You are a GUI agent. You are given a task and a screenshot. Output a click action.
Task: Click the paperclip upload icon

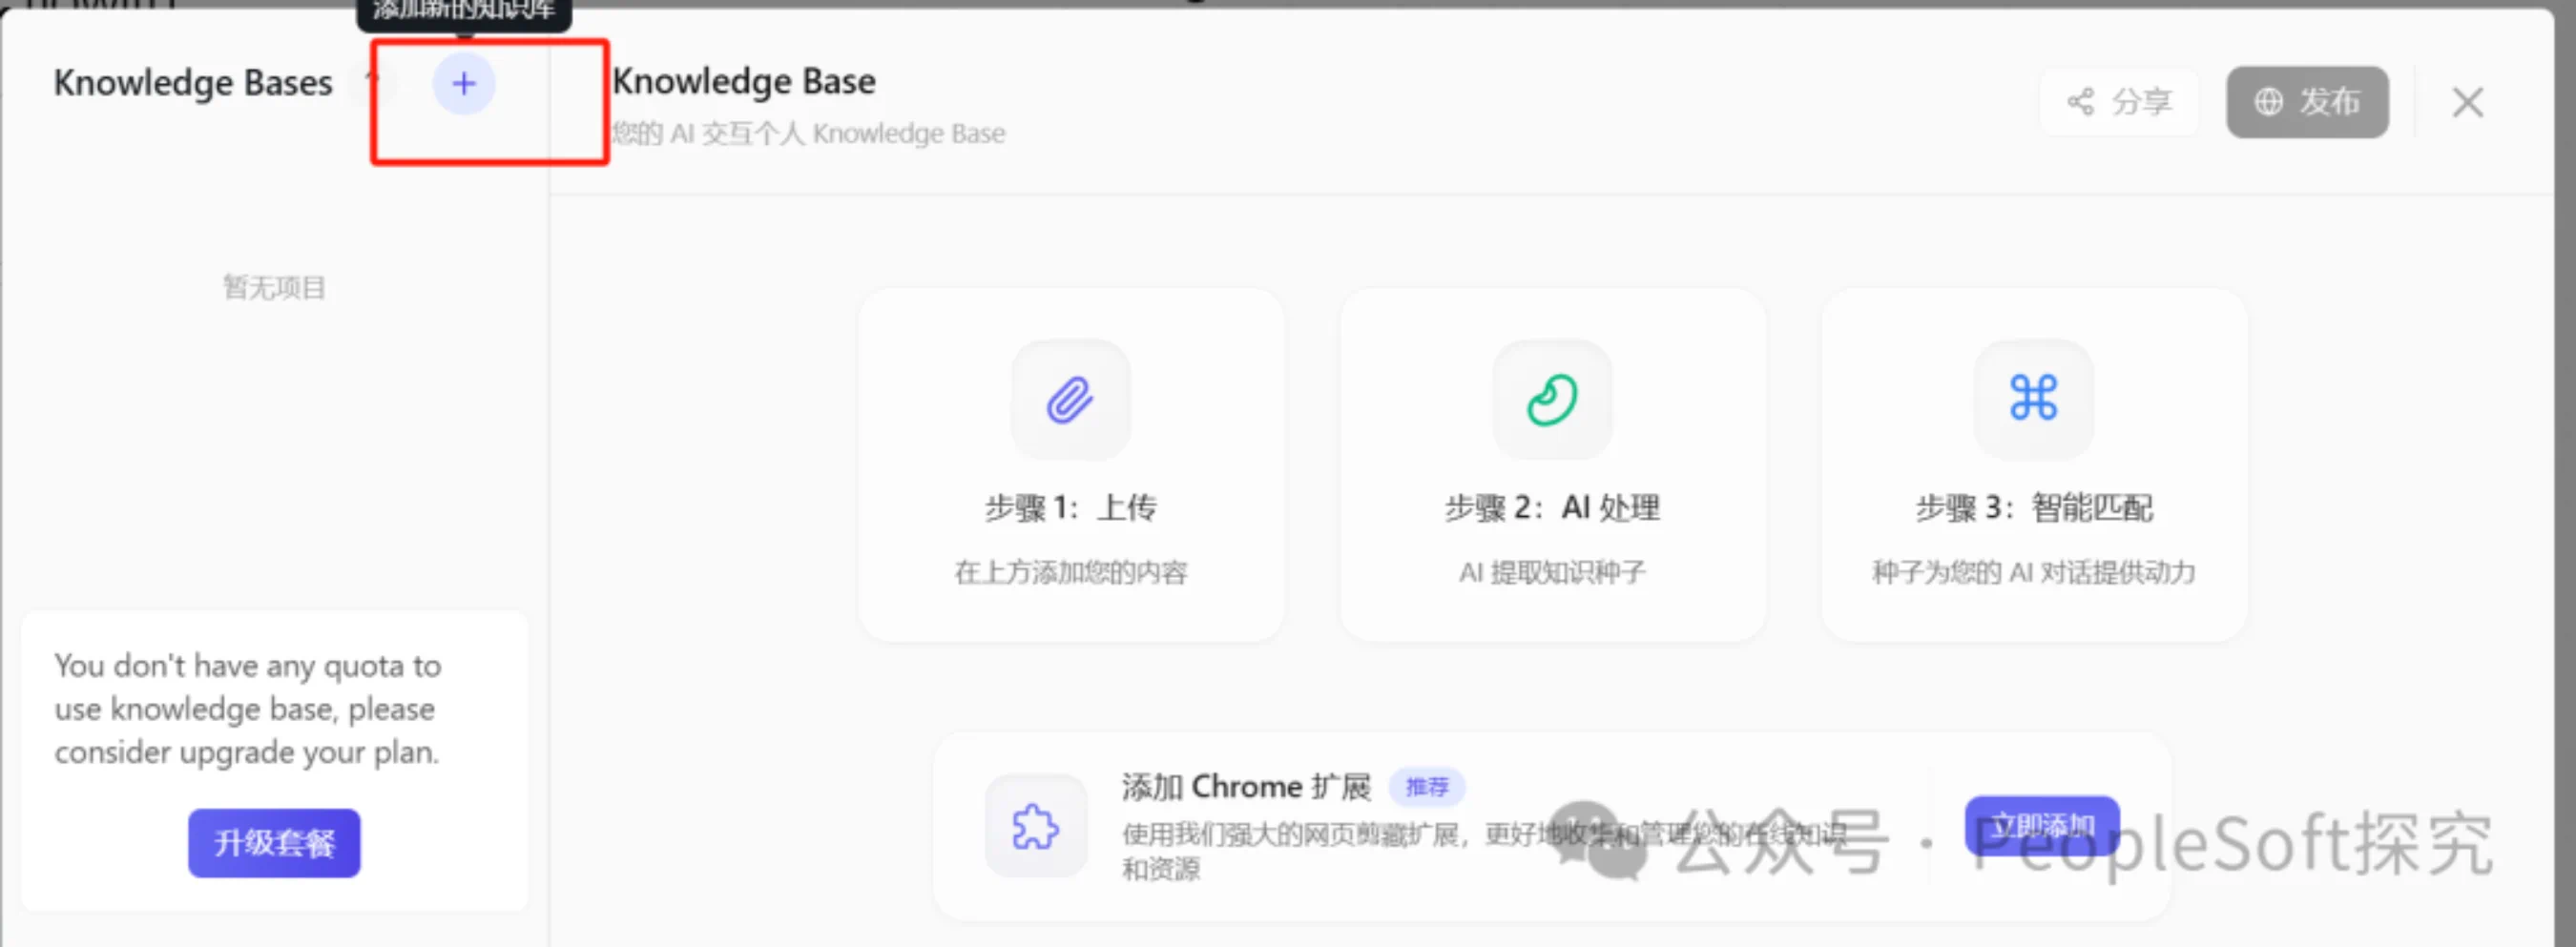[x=1070, y=400]
